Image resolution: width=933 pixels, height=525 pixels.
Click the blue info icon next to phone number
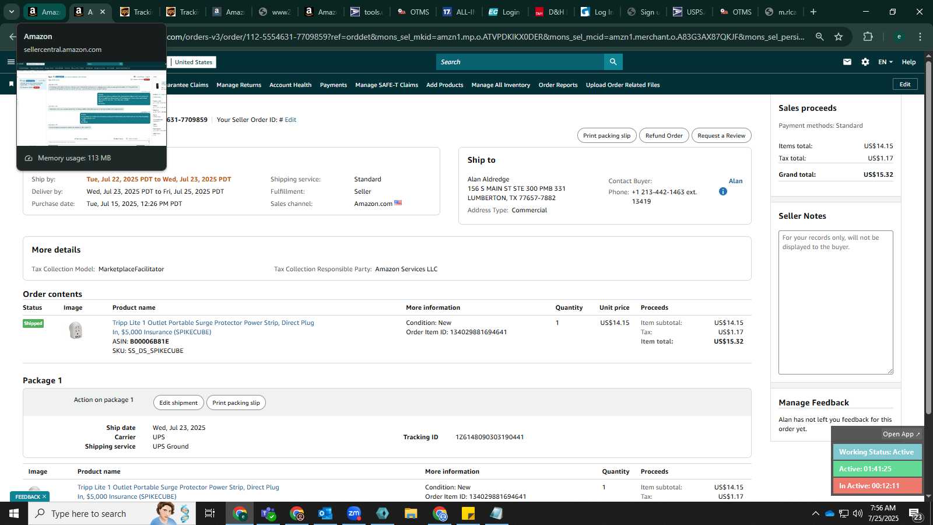[723, 191]
